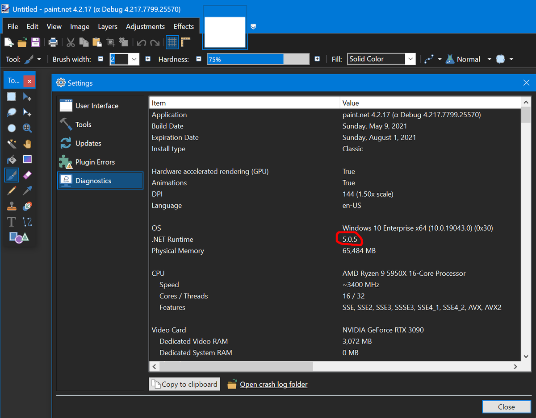Select the Clone Stamp tool
536x418 pixels.
(12, 206)
